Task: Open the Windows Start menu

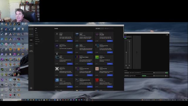Action: (x=1, y=100)
